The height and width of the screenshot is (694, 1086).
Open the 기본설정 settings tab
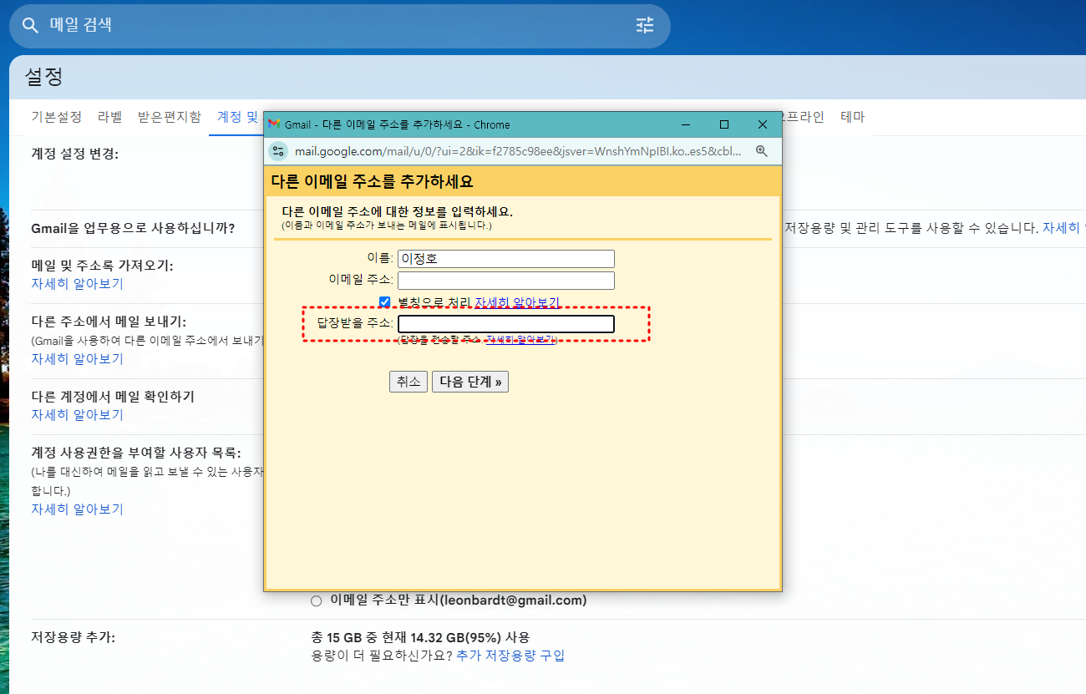coord(57,117)
